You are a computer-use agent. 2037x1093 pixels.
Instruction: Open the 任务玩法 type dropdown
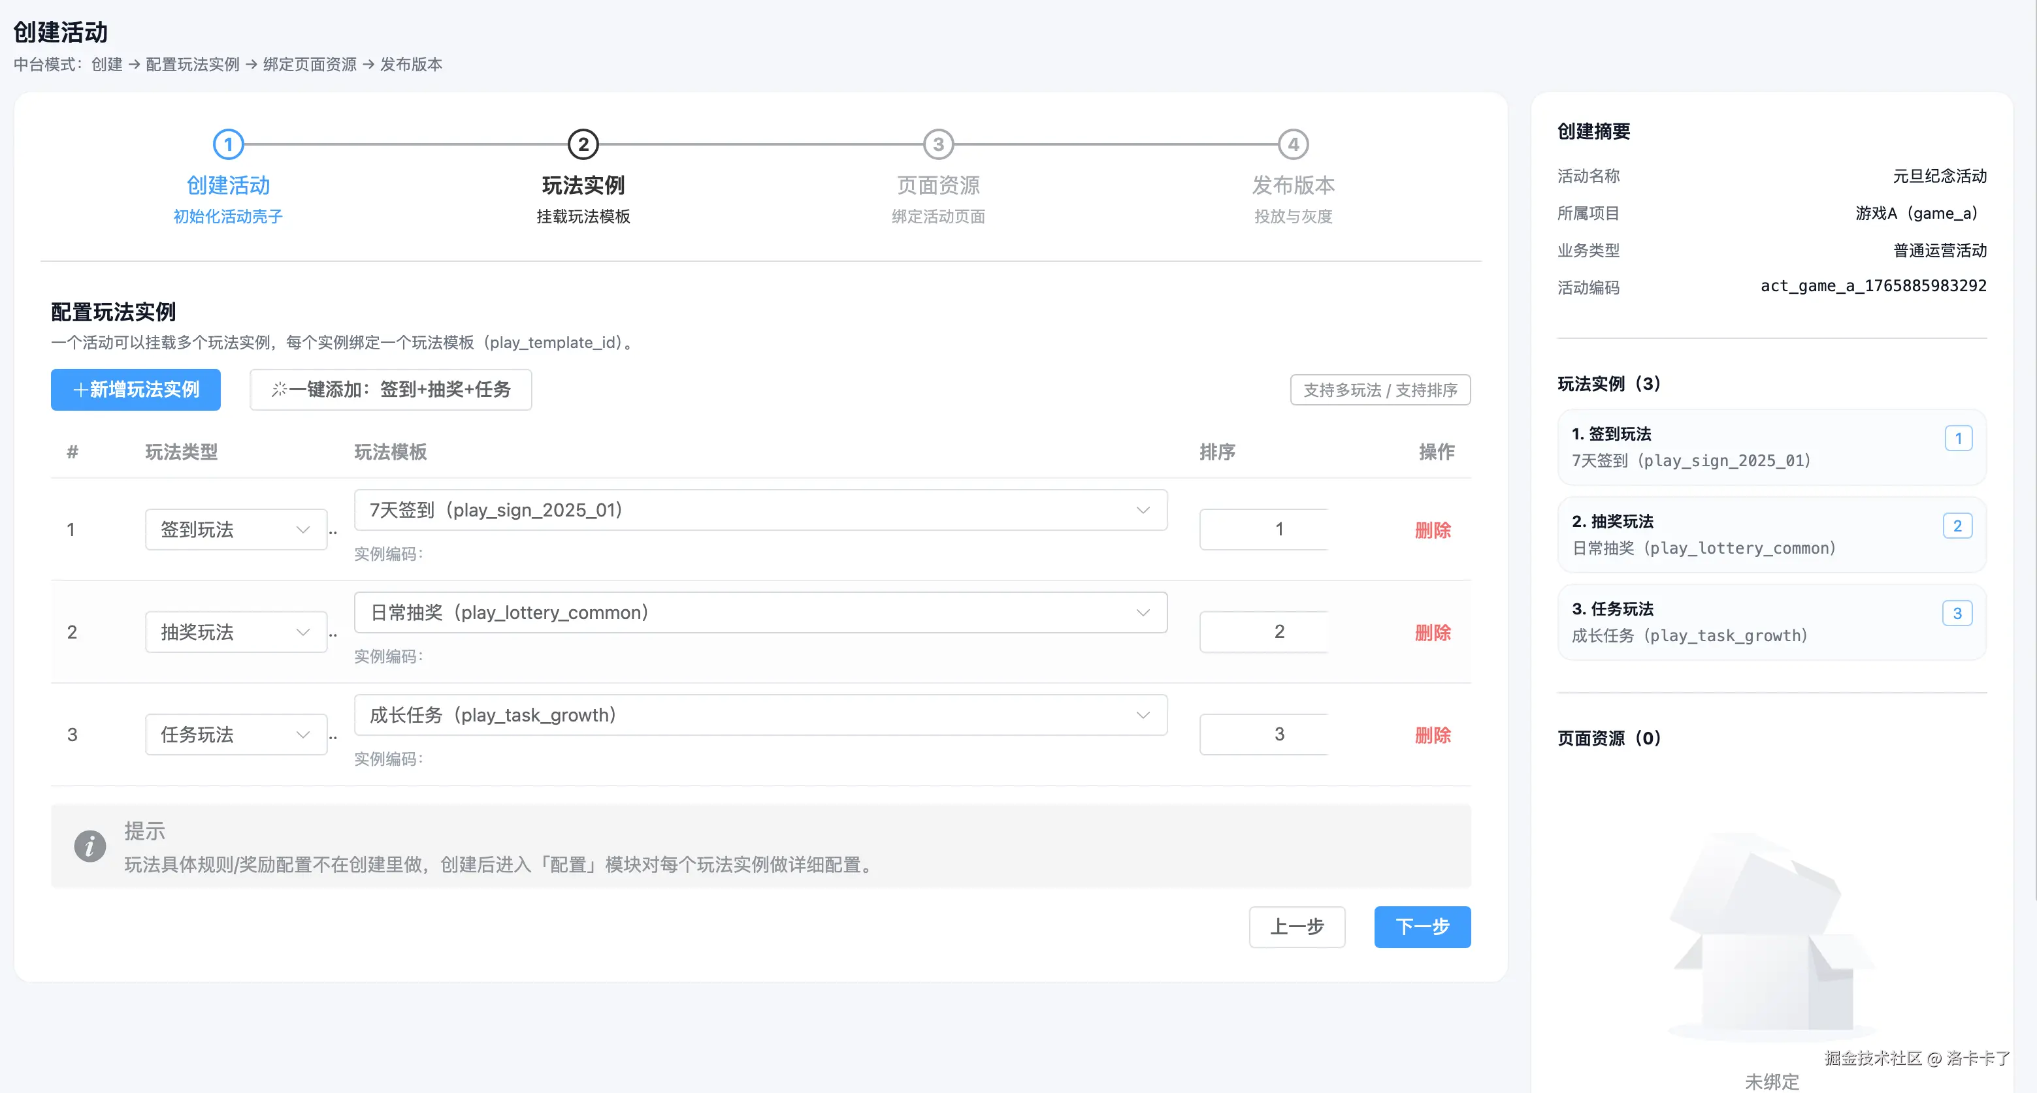click(x=235, y=735)
